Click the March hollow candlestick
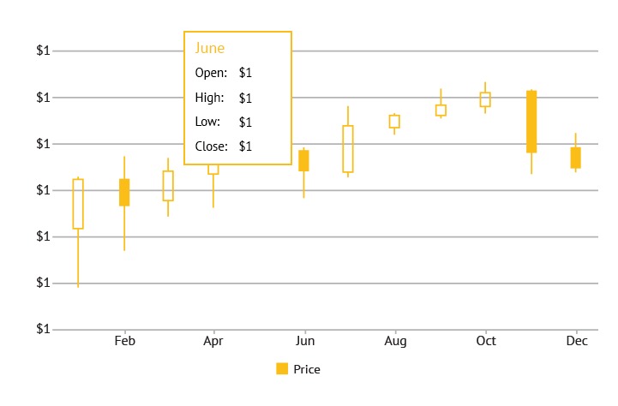 click(168, 186)
